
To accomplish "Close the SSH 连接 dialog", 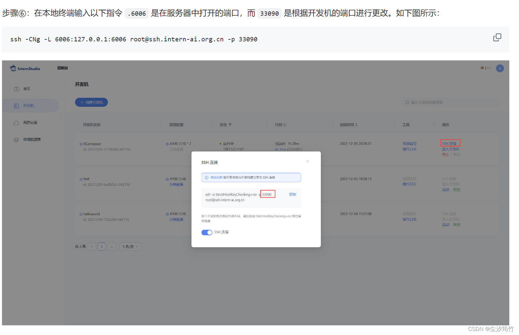I will 307,161.
